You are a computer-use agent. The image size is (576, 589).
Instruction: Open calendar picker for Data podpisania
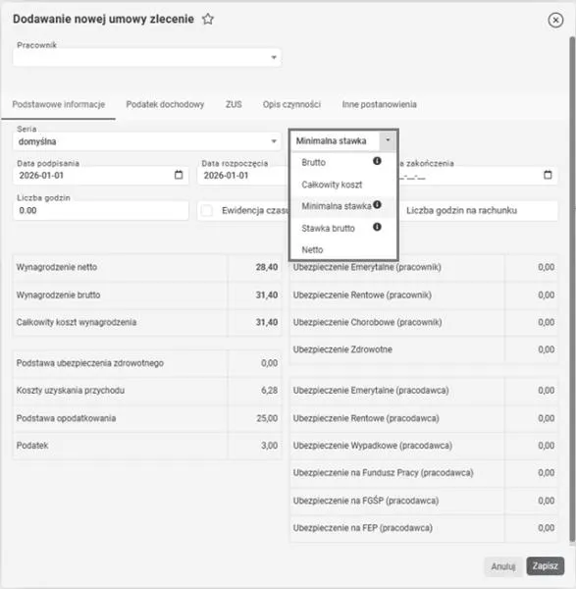click(x=179, y=175)
